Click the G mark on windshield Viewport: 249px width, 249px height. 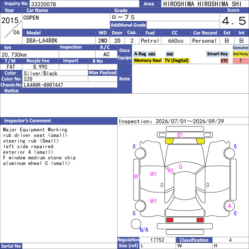coord(181,167)
